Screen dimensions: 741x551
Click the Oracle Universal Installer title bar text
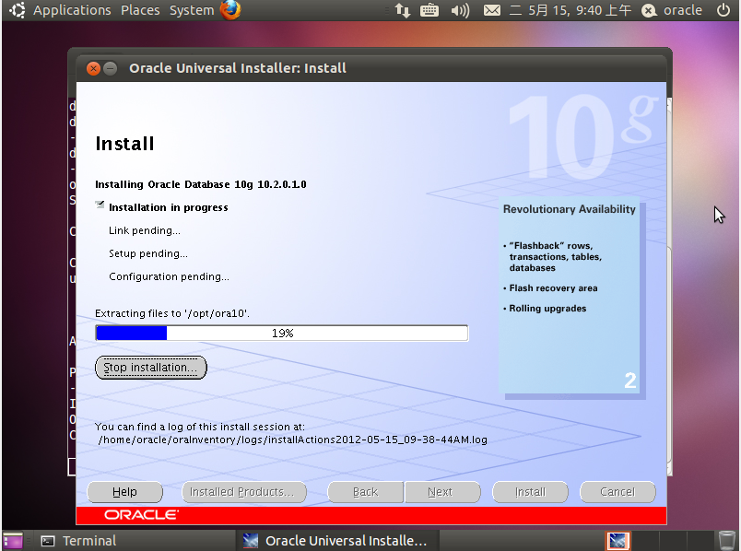click(x=238, y=68)
